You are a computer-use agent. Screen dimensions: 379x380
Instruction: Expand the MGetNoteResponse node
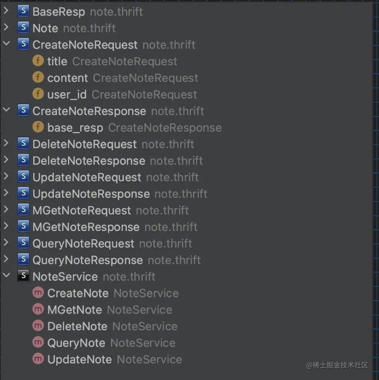(6, 227)
